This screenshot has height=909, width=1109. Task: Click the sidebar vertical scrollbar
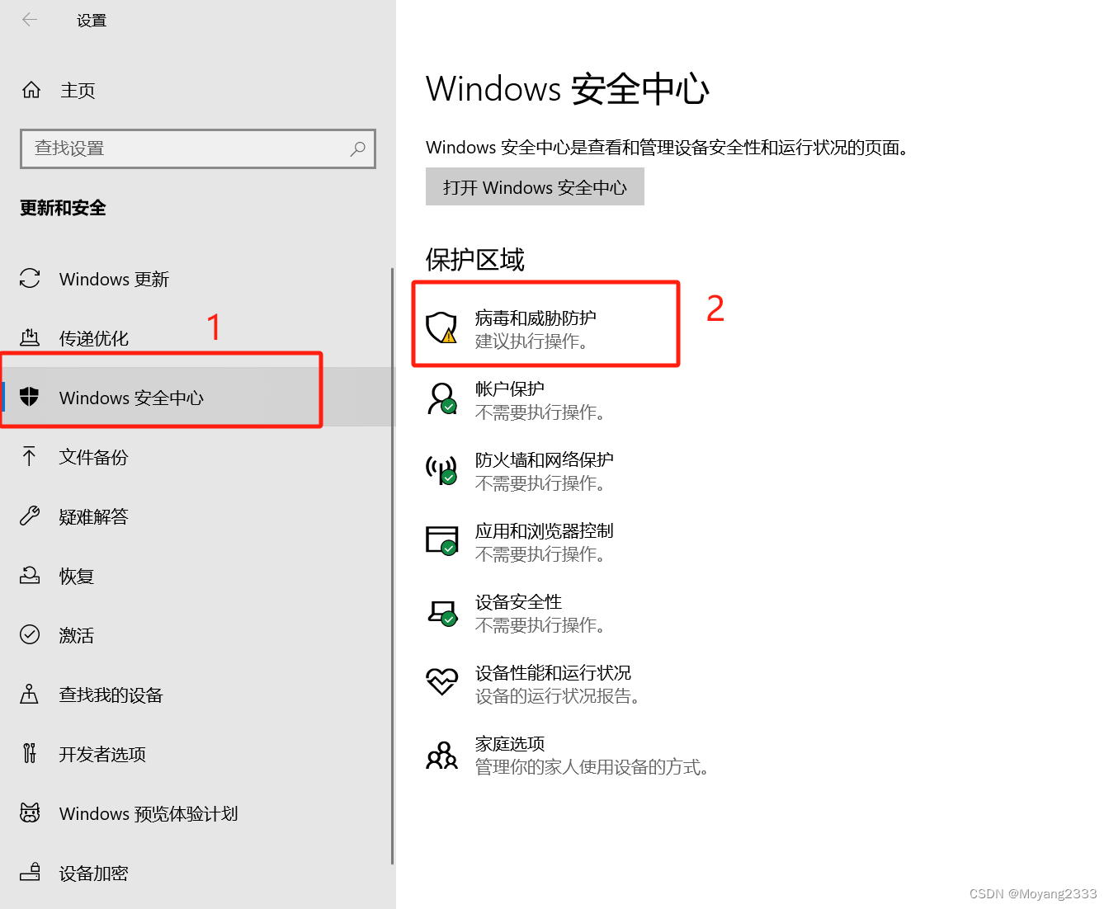pos(392,566)
